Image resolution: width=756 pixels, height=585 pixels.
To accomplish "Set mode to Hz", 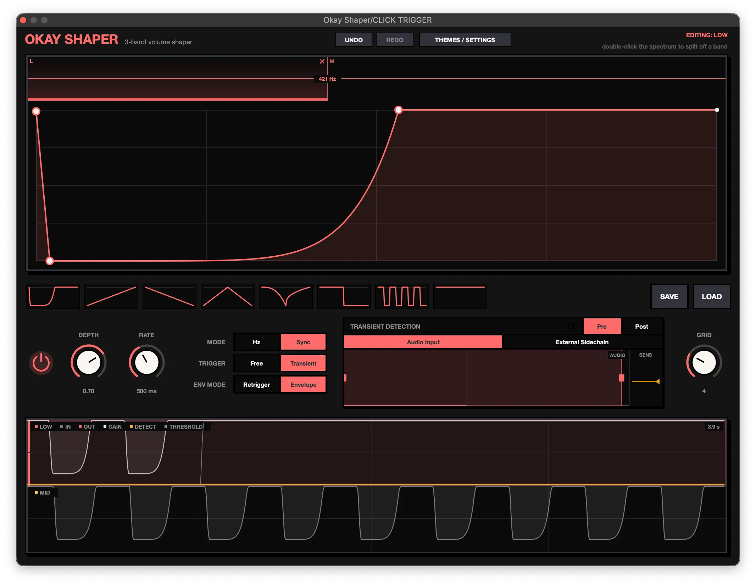I will coord(257,342).
